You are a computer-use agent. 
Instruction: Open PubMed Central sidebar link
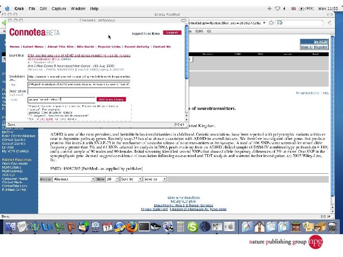pyautogui.click(x=14, y=190)
